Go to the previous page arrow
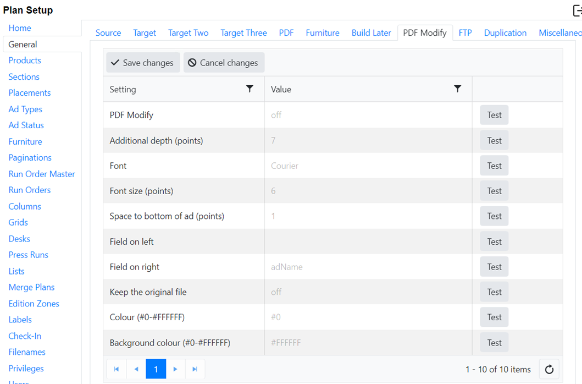The height and width of the screenshot is (384, 582). (x=136, y=369)
